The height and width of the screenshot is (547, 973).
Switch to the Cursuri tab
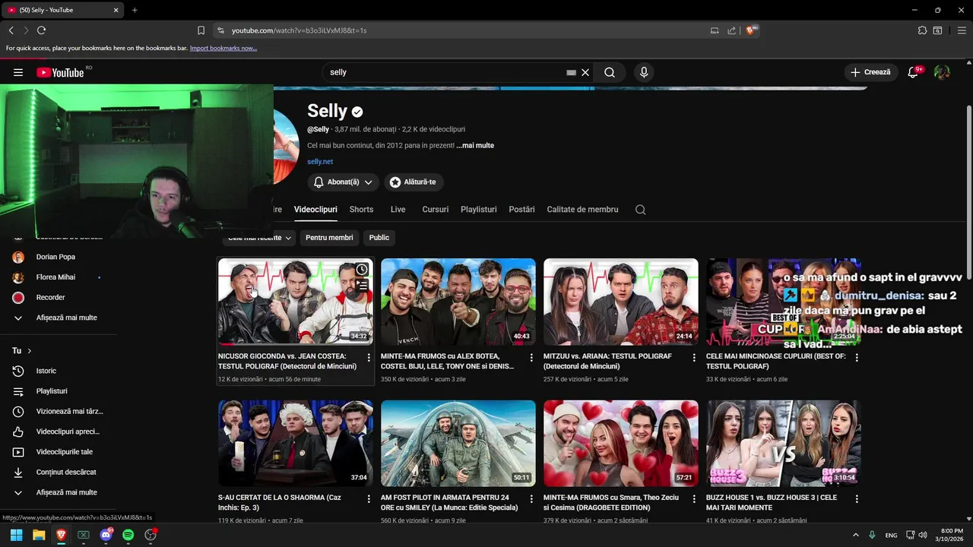[436, 210]
